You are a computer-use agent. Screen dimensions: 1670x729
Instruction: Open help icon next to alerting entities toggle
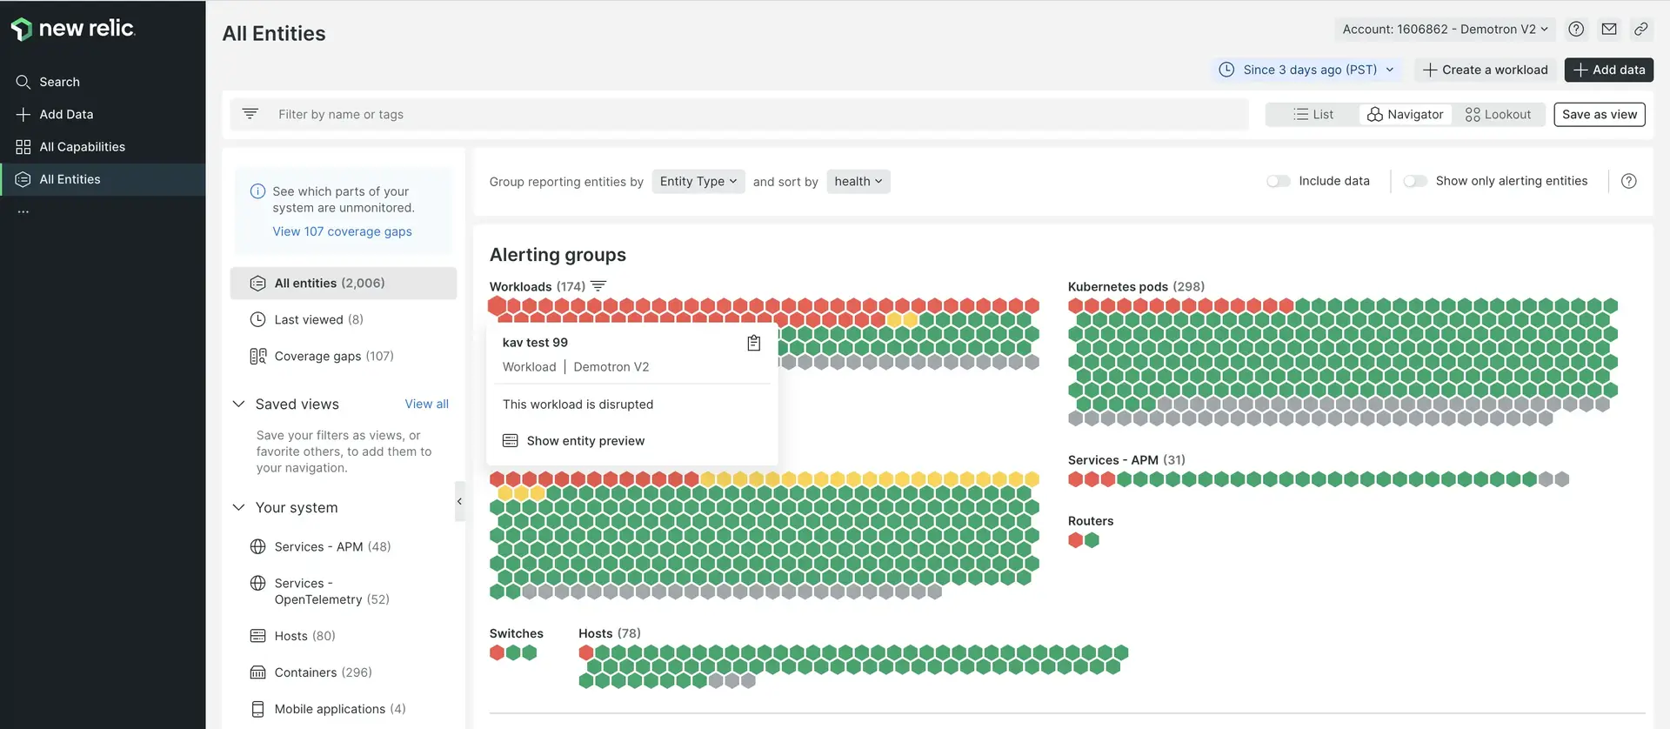point(1628,181)
